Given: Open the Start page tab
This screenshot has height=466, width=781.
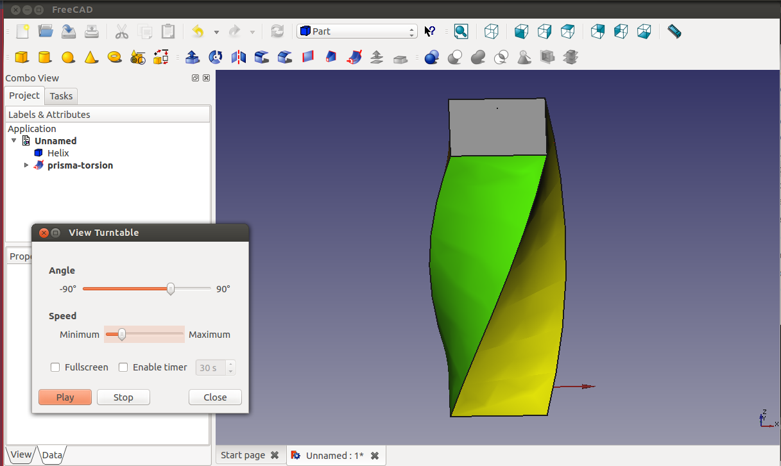Looking at the screenshot, I should click(x=243, y=455).
